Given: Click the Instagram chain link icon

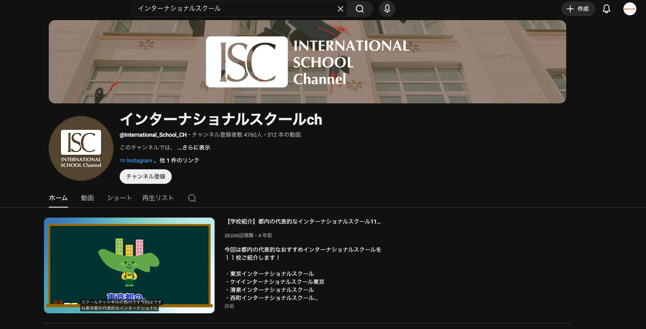Looking at the screenshot, I should point(123,160).
